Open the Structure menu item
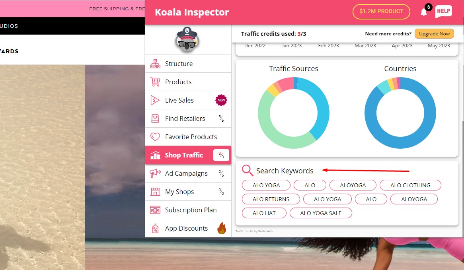Viewport: 464px width, 270px height. (x=188, y=64)
